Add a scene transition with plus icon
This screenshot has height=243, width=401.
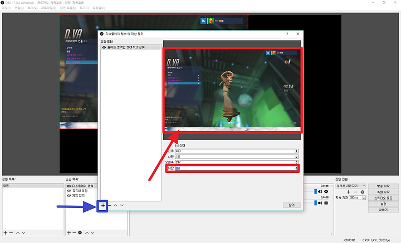(x=348, y=192)
